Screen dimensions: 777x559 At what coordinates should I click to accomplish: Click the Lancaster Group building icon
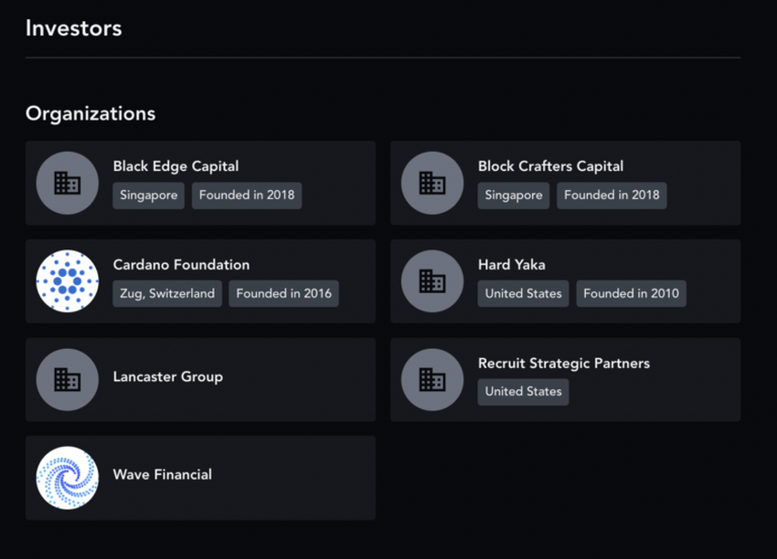(x=68, y=380)
